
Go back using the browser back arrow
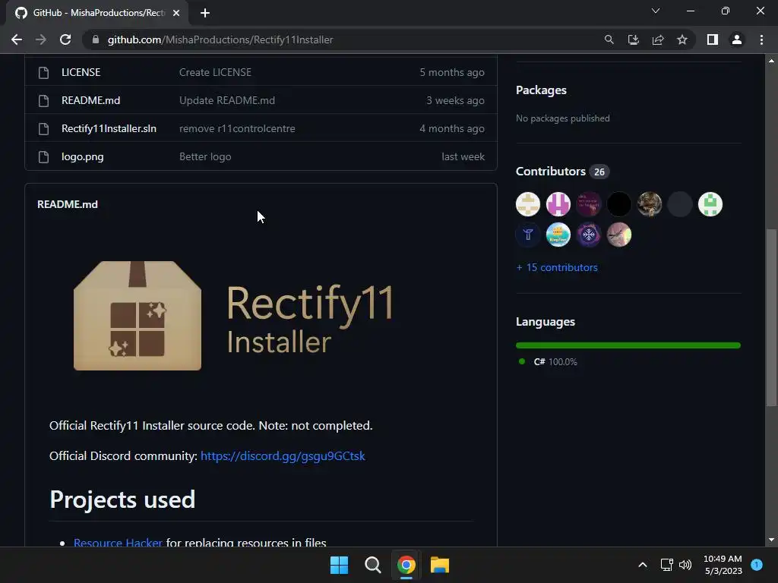(x=17, y=39)
